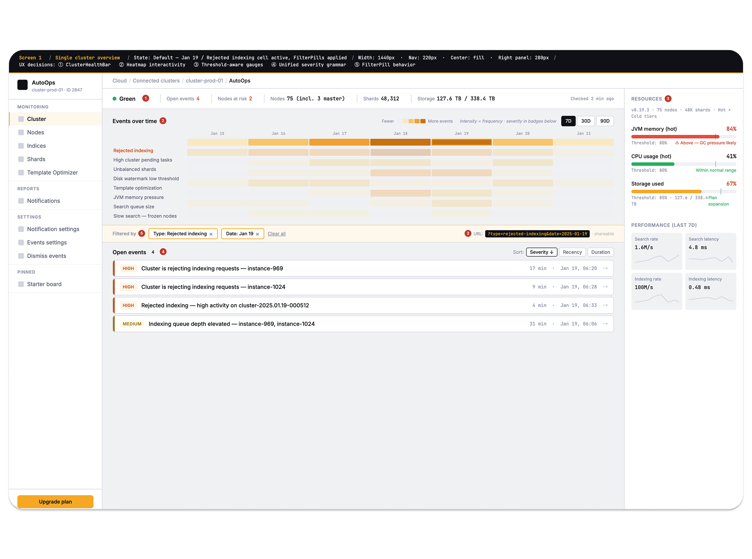This screenshot has width=752, height=559.
Task: Click the Upgrade plan button
Action: 55,501
